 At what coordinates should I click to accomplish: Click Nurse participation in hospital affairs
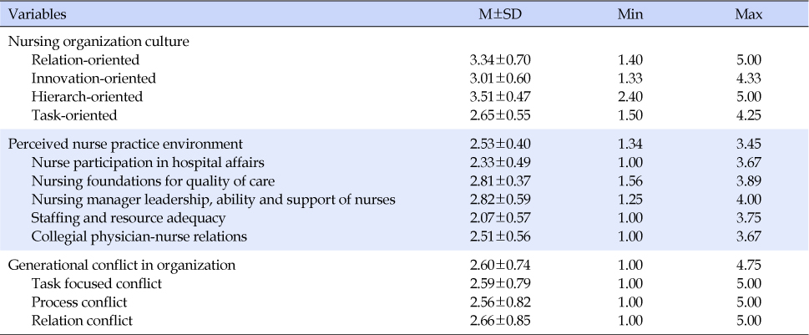tap(148, 163)
